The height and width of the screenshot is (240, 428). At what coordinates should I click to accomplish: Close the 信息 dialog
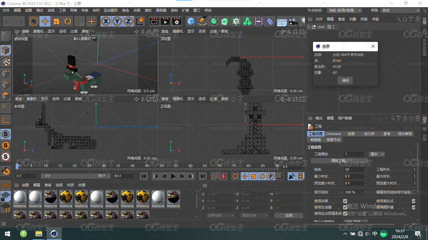click(373, 46)
